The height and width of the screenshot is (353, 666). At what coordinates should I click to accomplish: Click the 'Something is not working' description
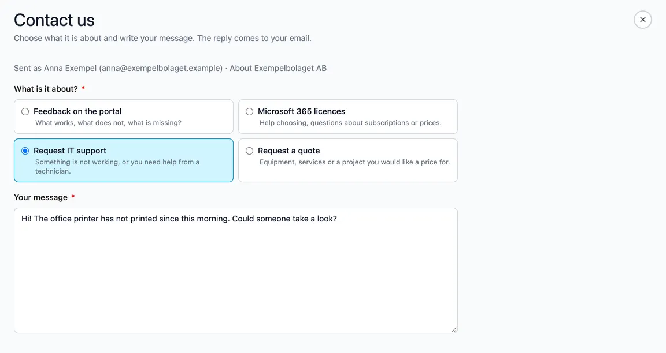[117, 167]
